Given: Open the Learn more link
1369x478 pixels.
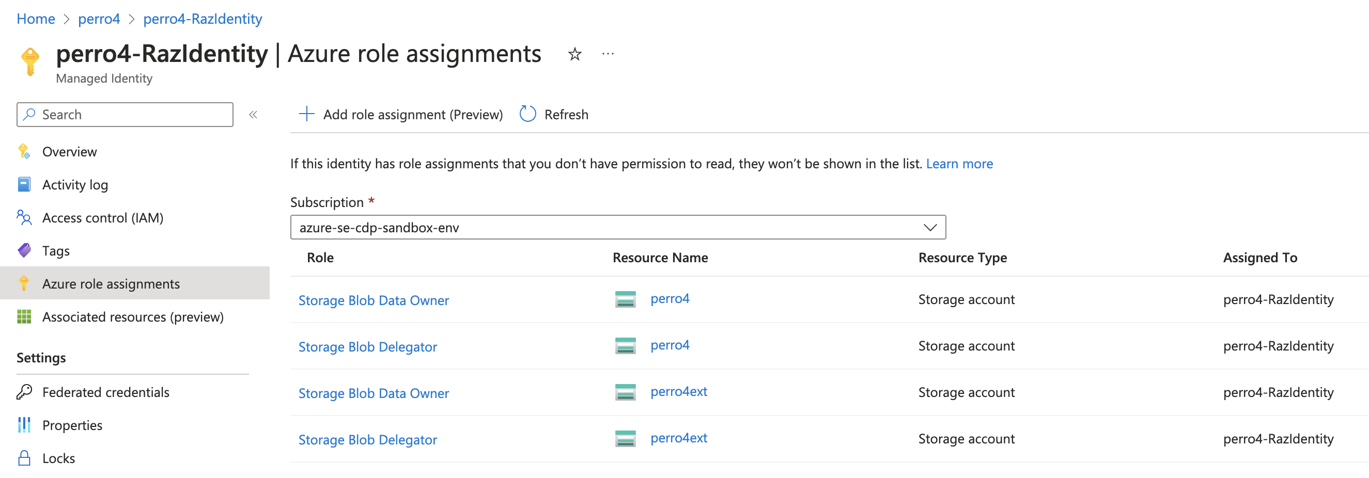Looking at the screenshot, I should 959,164.
